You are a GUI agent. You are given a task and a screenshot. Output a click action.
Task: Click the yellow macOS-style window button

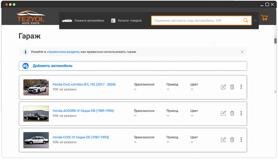tap(10, 4)
